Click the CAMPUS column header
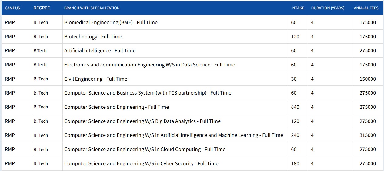Screen dimensions: 384x171 click(x=12, y=8)
